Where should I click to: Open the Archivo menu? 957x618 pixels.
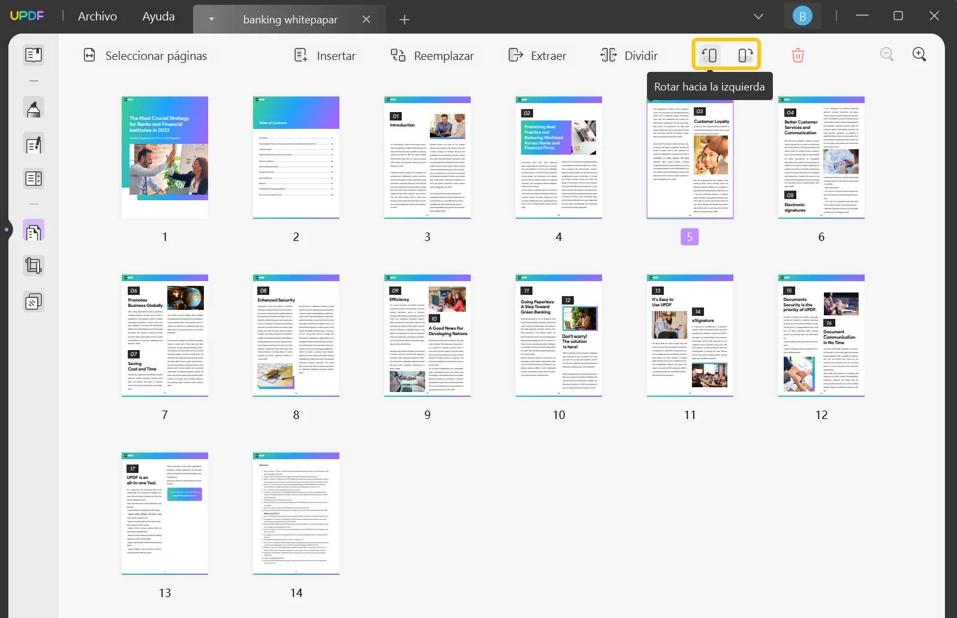(x=97, y=16)
